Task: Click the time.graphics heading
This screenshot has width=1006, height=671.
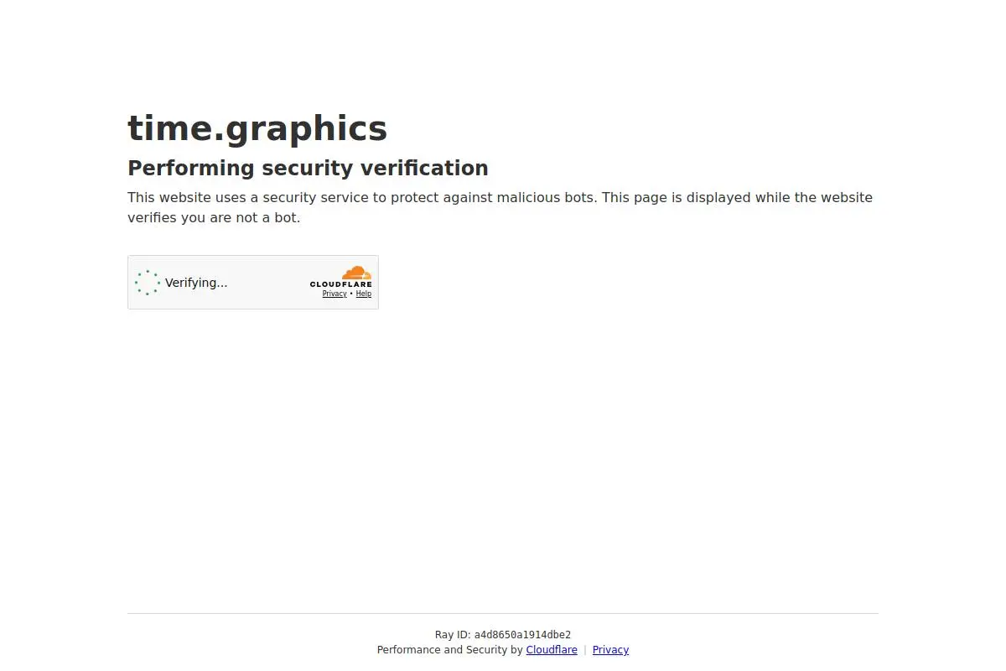Action: point(257,128)
